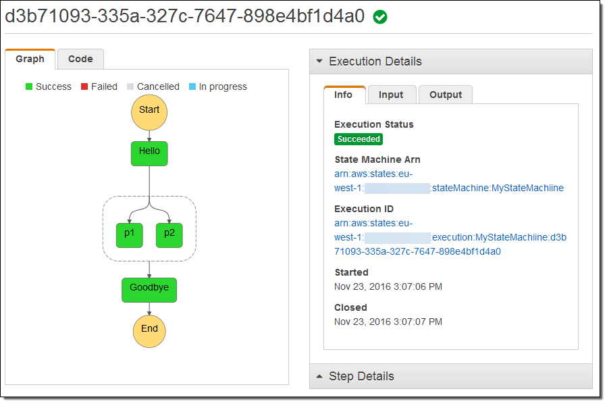Select the Info tab
607x404 pixels.
tap(344, 95)
